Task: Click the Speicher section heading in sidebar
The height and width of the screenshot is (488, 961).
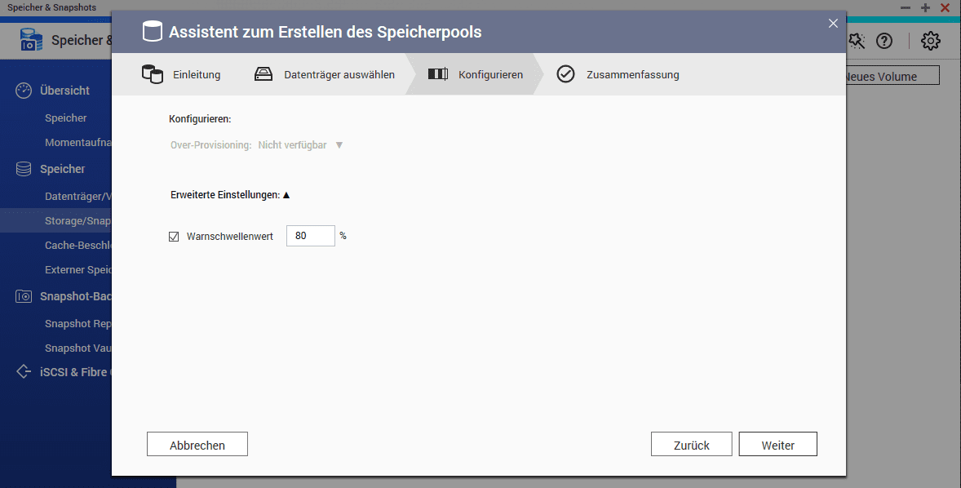Action: click(63, 169)
